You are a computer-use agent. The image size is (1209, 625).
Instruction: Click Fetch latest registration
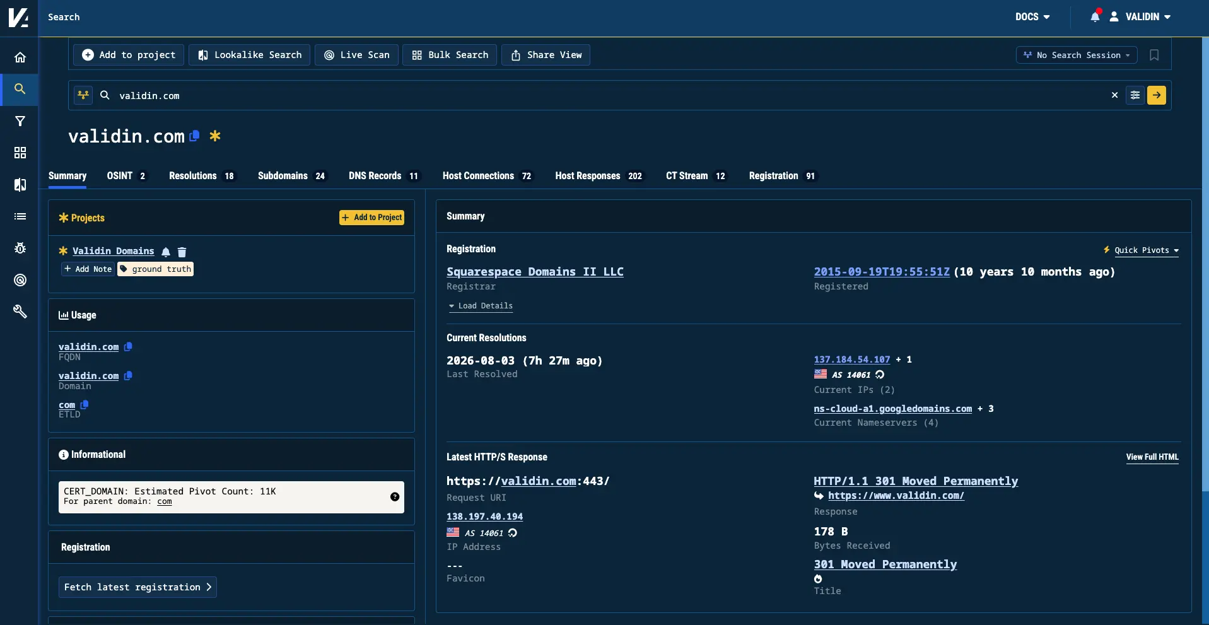click(x=137, y=587)
